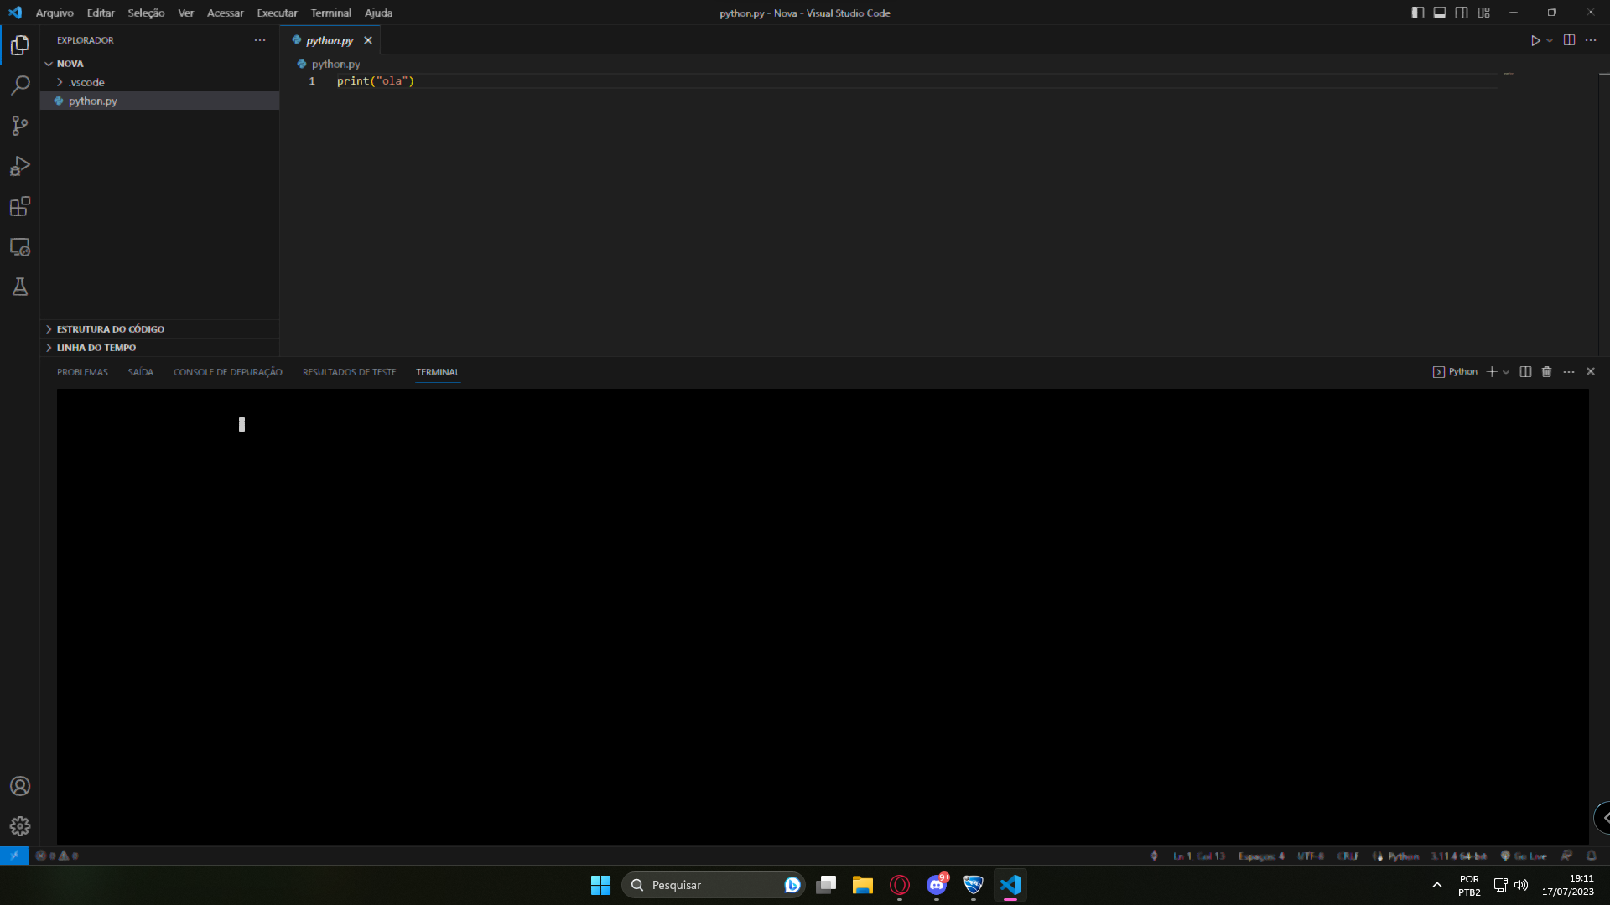Split the terminal
This screenshot has width=1610, height=905.
click(x=1525, y=372)
